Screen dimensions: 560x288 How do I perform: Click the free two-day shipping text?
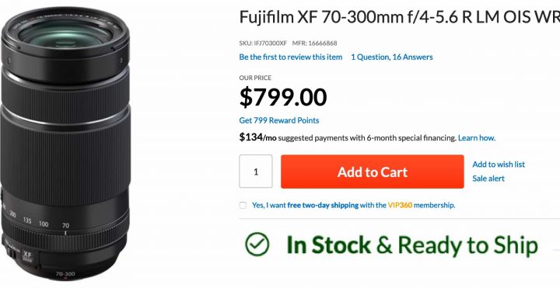pos(323,205)
